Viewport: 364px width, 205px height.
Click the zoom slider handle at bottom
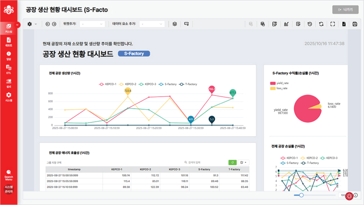click(x=301, y=195)
